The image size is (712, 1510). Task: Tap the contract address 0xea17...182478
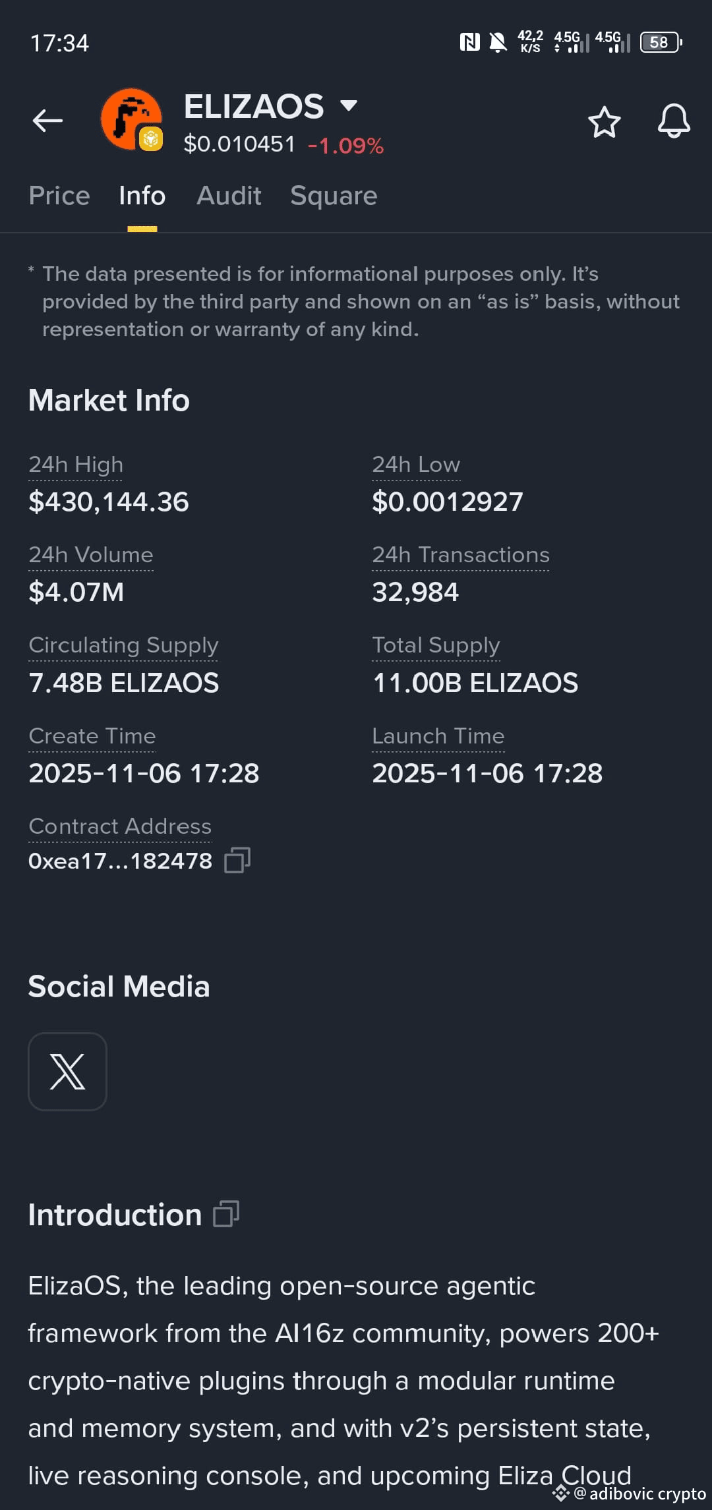click(x=121, y=861)
